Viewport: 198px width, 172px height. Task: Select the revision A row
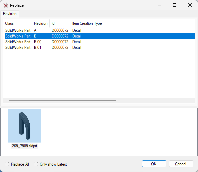pos(100,30)
